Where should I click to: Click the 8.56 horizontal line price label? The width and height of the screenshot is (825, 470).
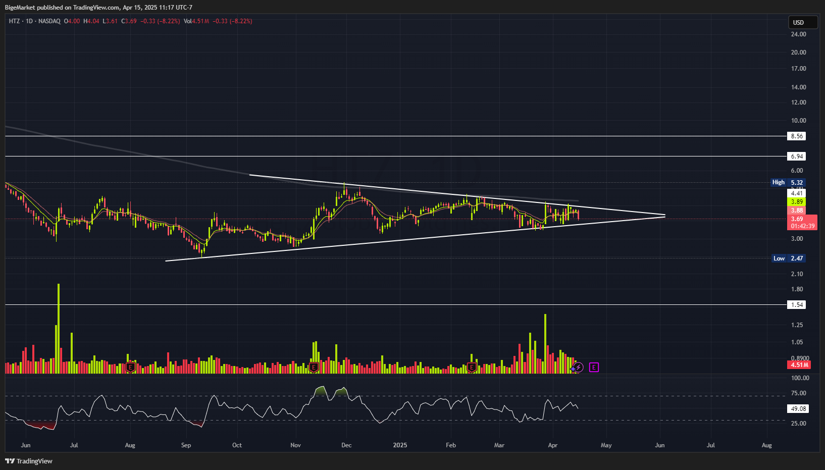[x=797, y=136]
